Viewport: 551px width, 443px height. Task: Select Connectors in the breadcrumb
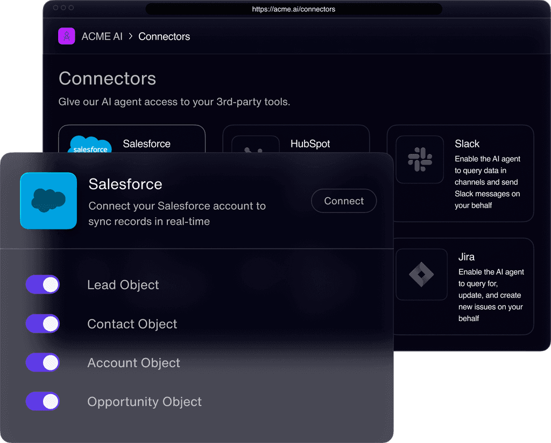164,37
